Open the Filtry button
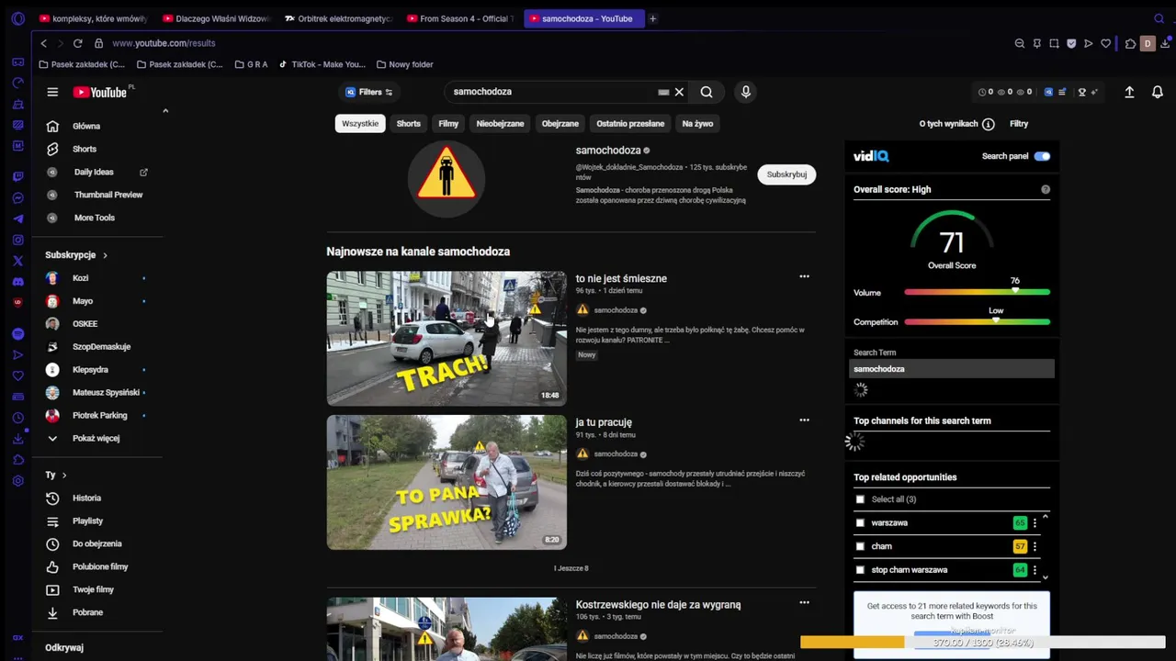1176x661 pixels. click(x=1019, y=124)
